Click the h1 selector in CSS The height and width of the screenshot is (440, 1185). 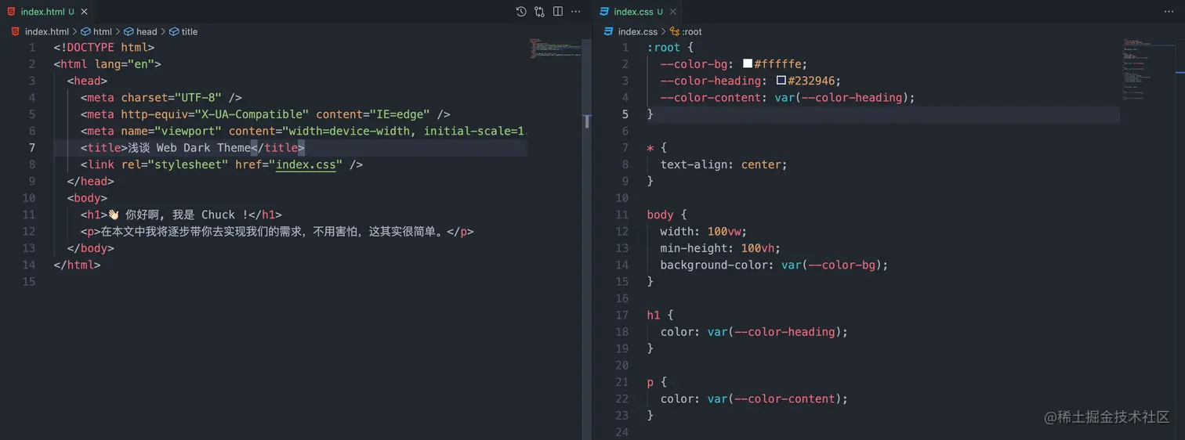coord(654,315)
